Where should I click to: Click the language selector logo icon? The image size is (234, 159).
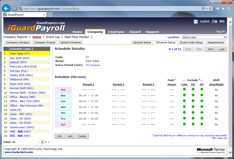(196, 22)
